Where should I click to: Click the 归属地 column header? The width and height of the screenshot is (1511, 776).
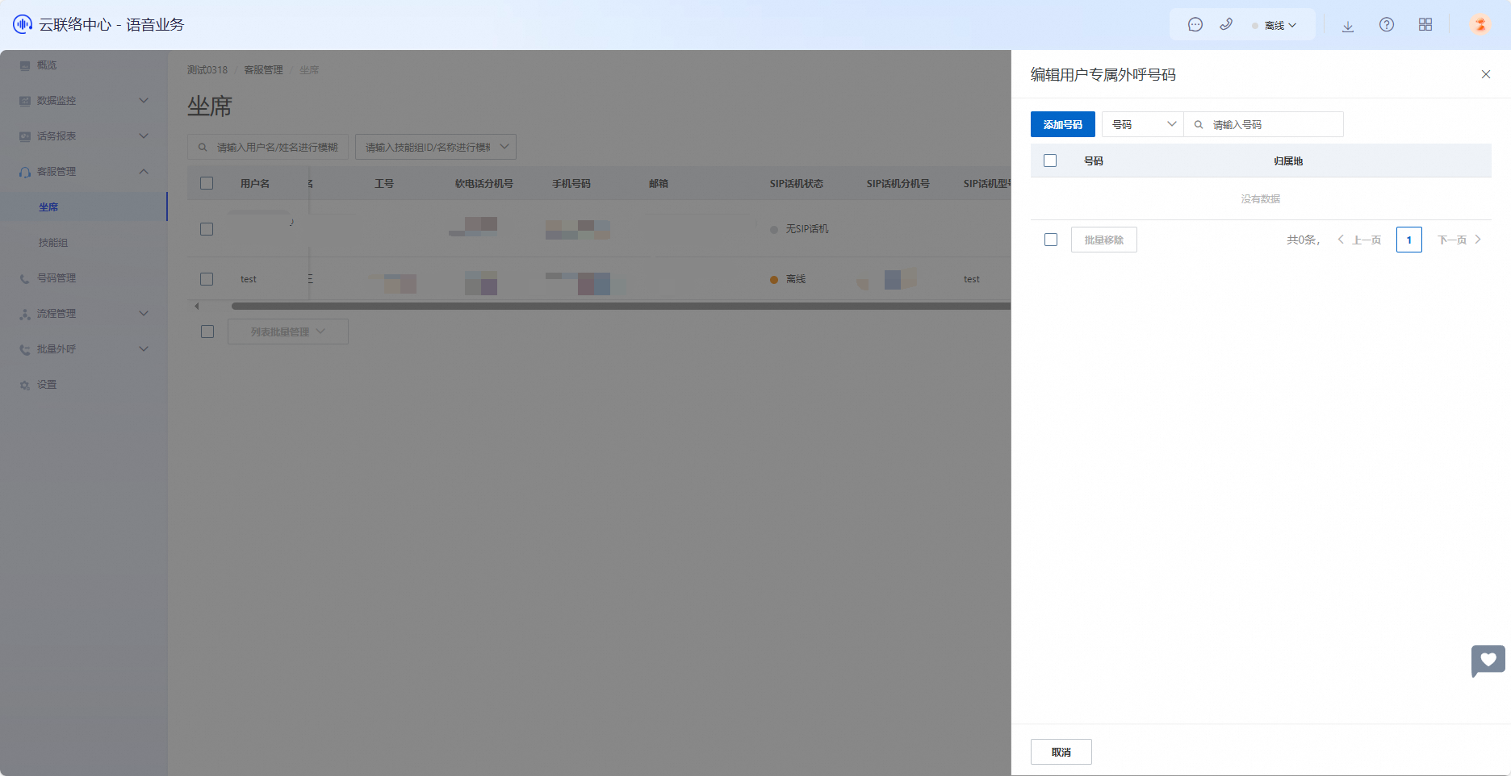[1288, 161]
